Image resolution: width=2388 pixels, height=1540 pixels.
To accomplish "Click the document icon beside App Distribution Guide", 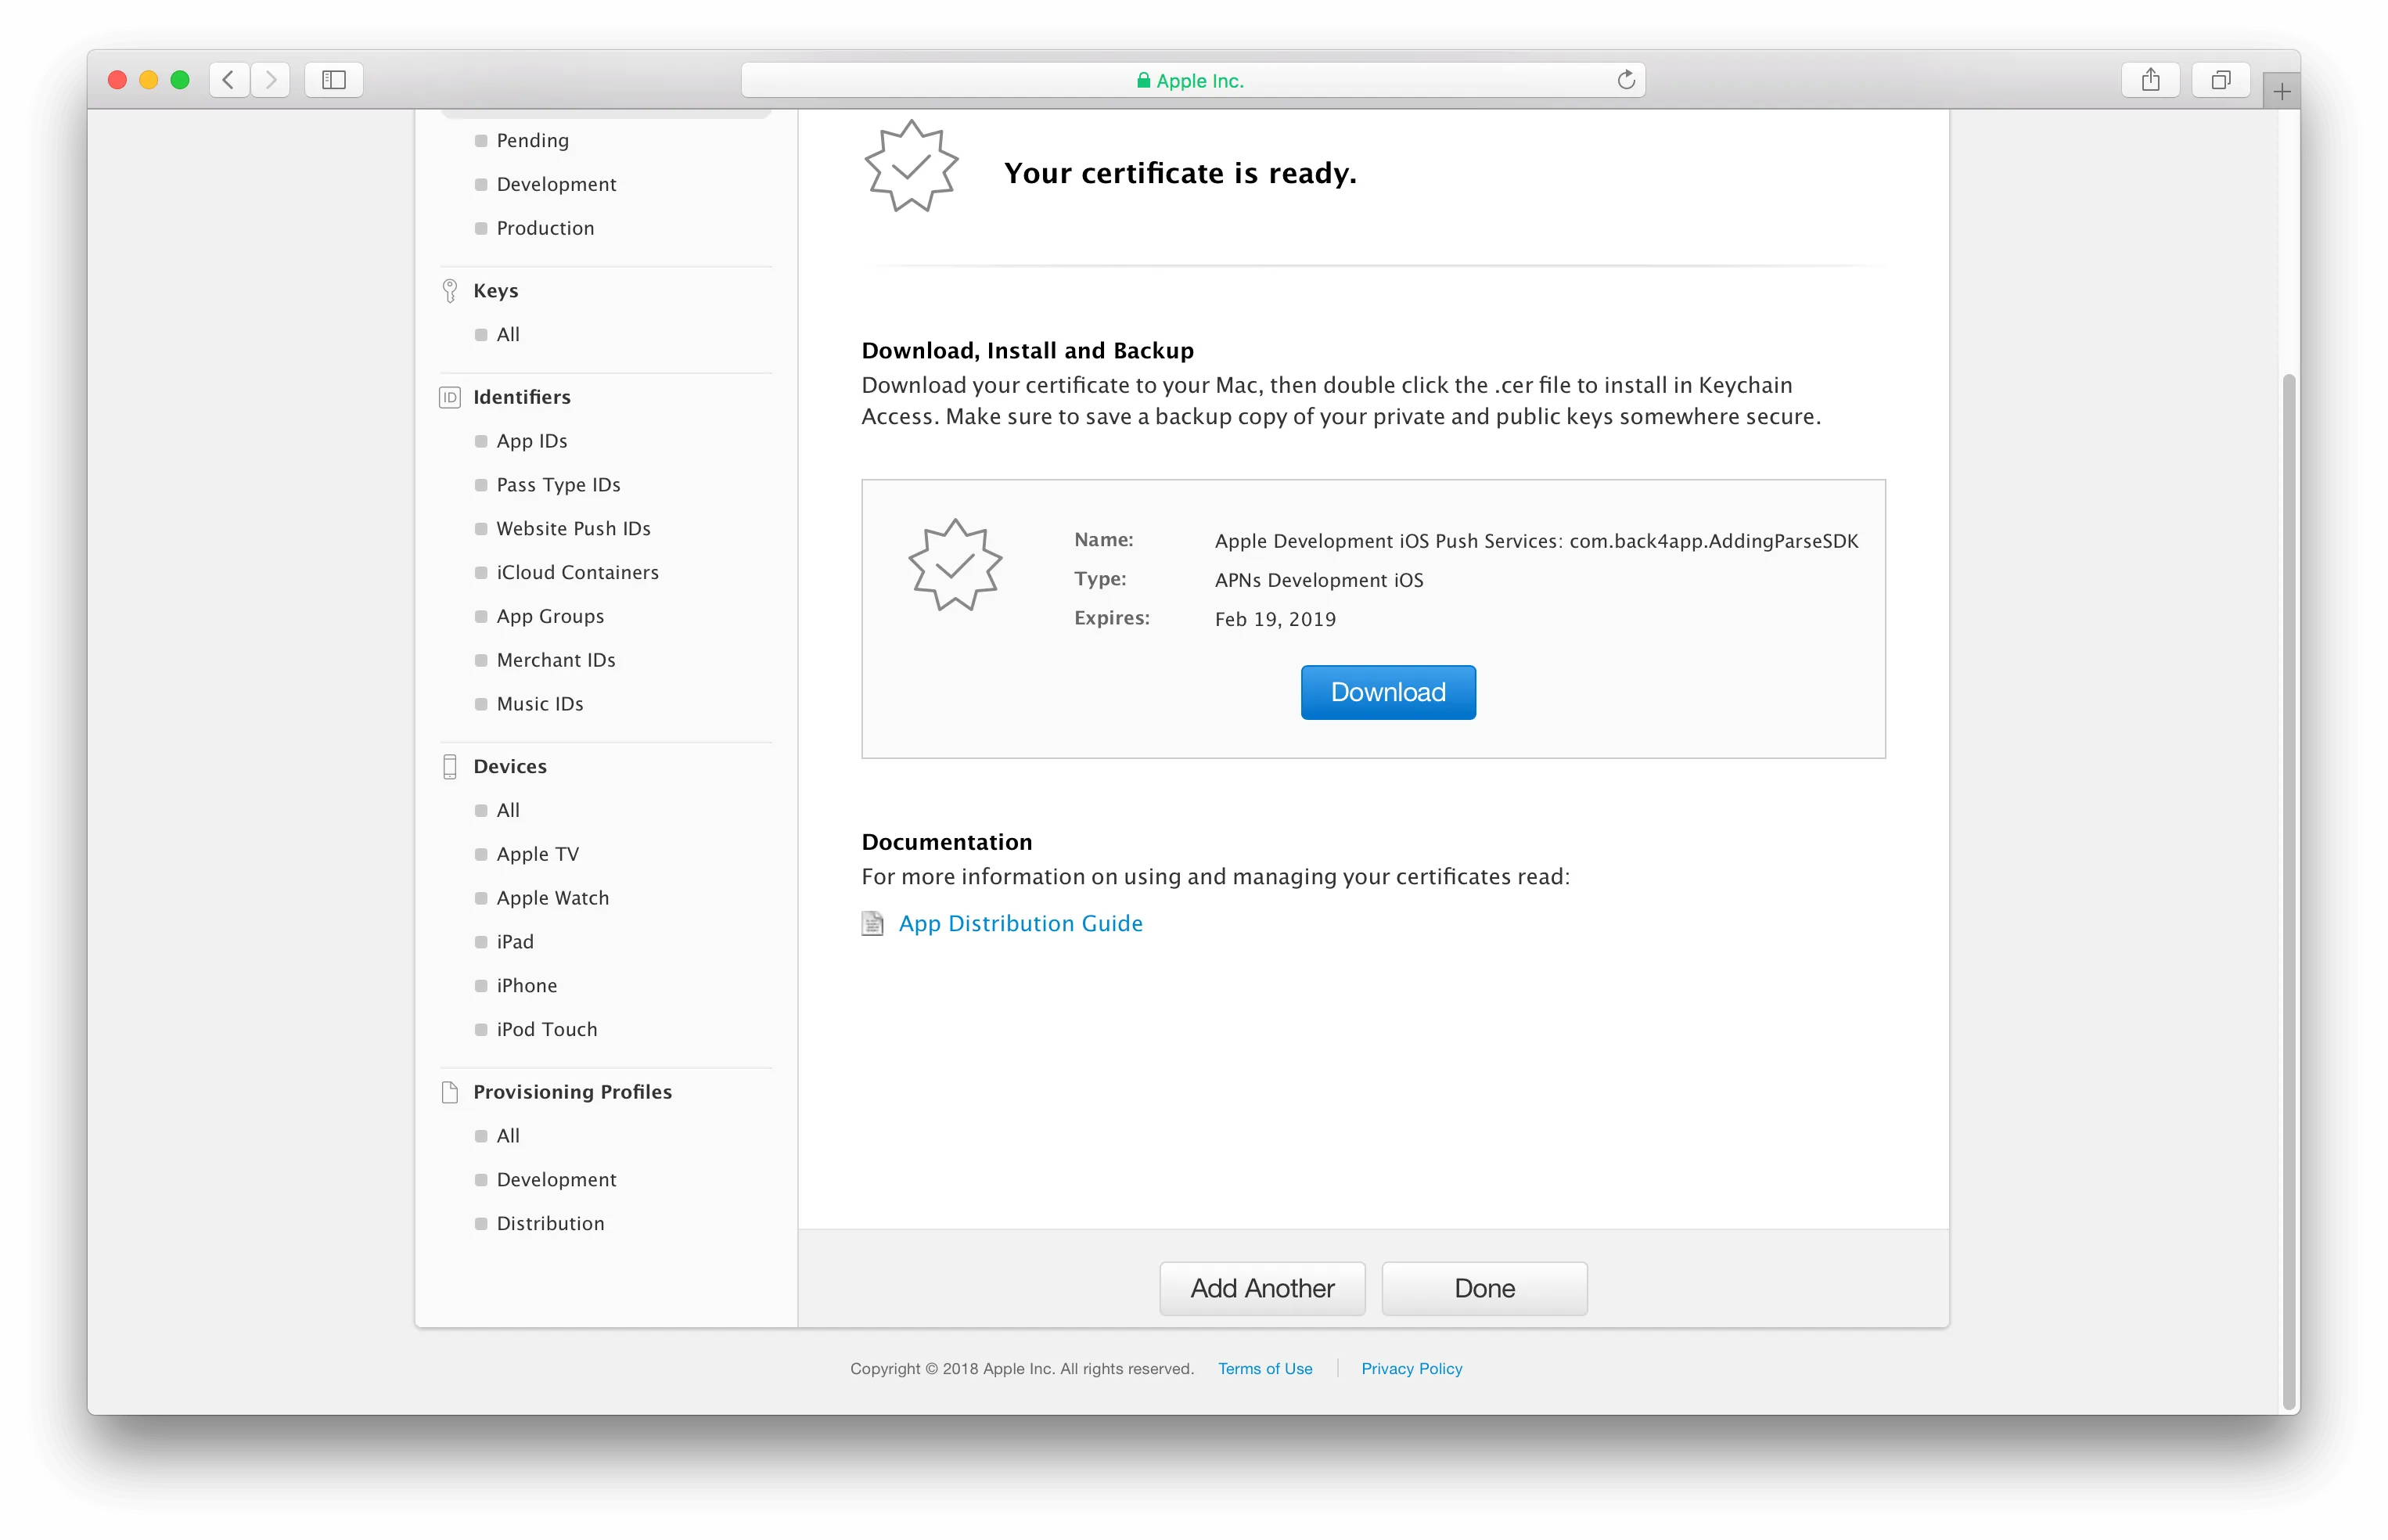I will (872, 923).
